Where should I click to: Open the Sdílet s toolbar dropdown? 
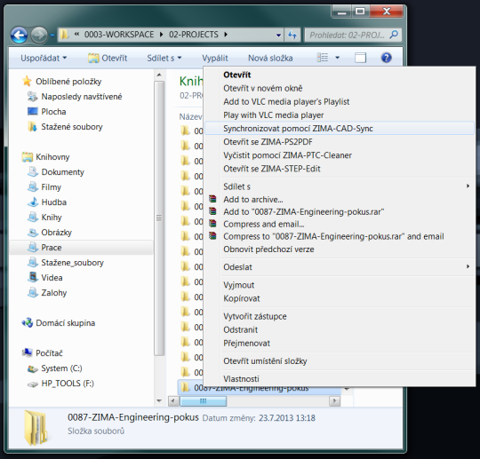[x=164, y=58]
